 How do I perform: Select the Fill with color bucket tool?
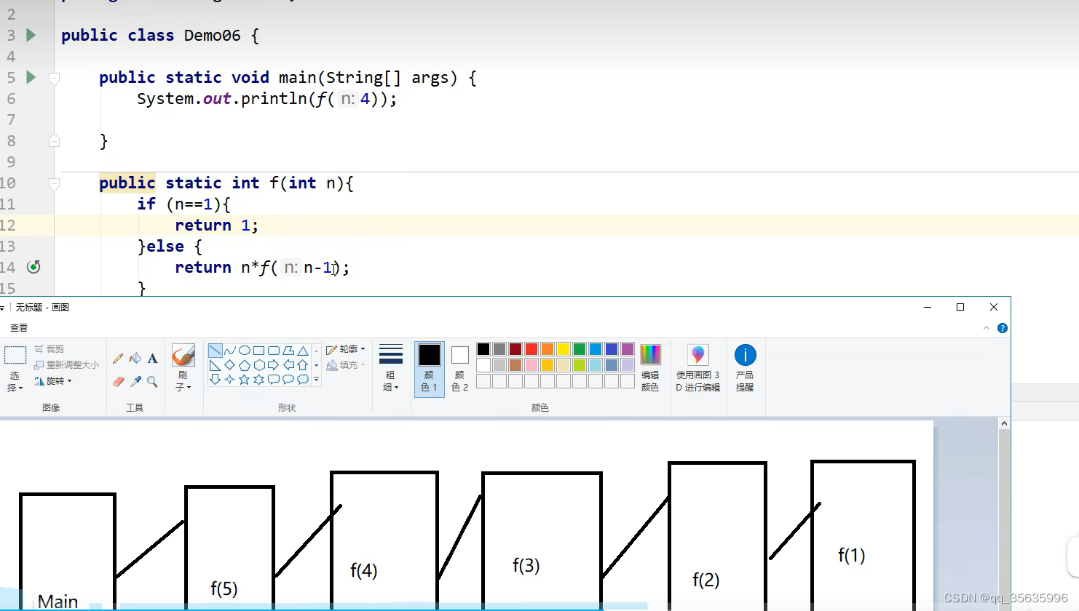click(x=135, y=359)
